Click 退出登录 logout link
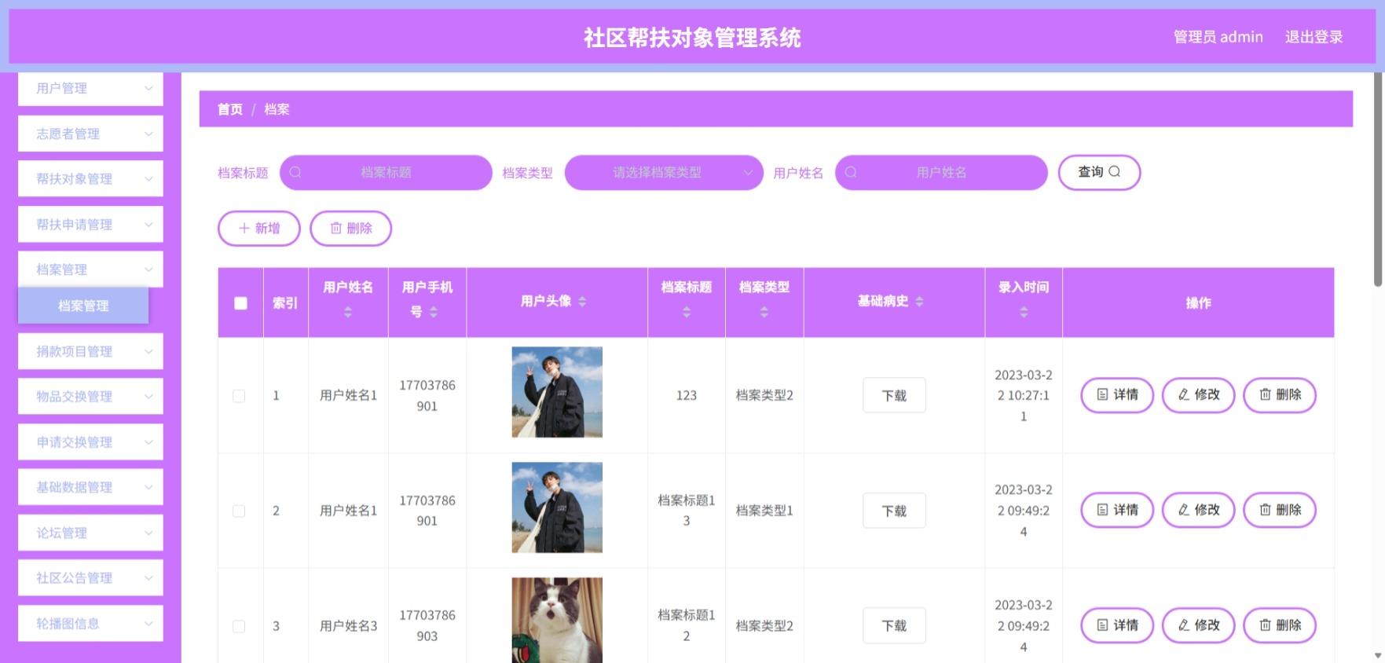This screenshot has height=663, width=1385. 1314,37
